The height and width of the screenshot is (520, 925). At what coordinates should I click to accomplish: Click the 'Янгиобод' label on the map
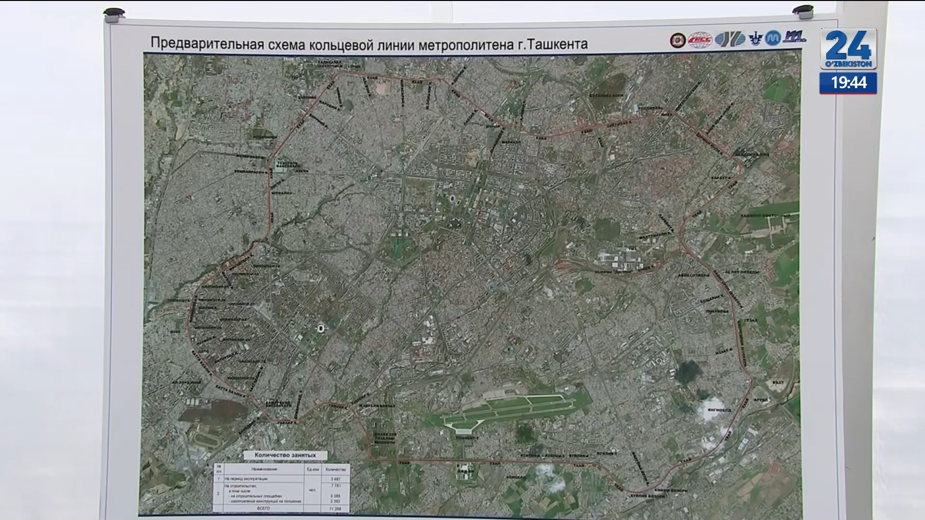pos(719,411)
